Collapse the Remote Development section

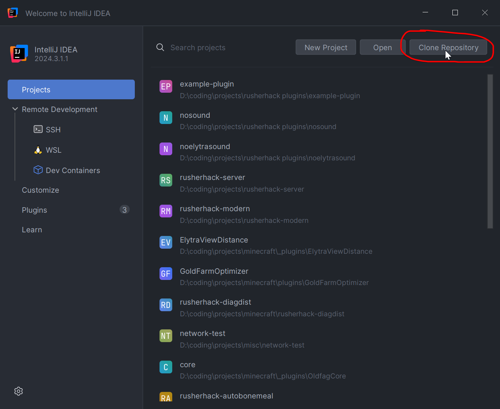[15, 109]
